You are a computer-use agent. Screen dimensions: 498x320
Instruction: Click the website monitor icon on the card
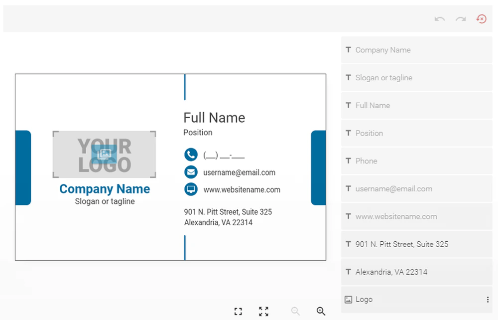191,189
